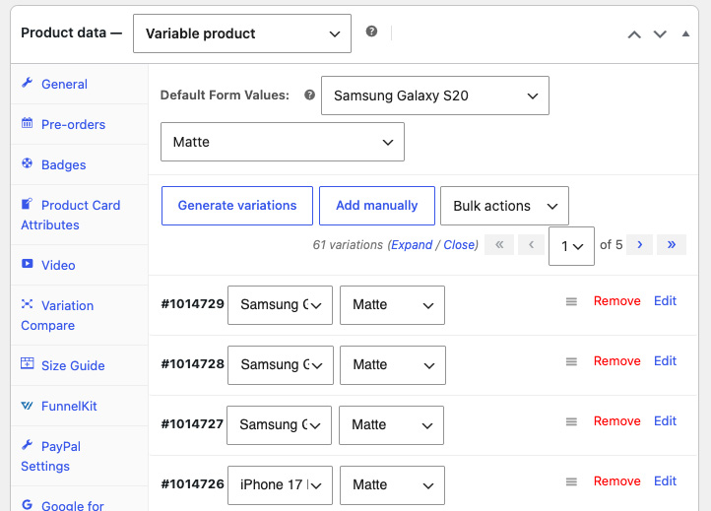Remove variation #1014726
711x511 pixels.
click(617, 481)
